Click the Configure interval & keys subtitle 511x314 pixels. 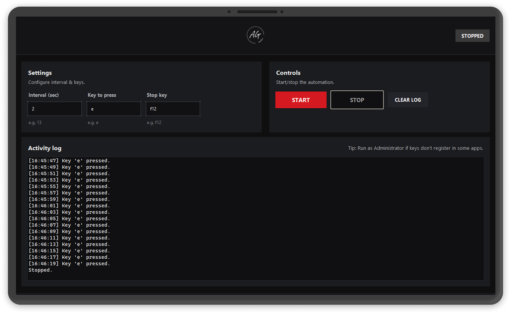(x=56, y=82)
